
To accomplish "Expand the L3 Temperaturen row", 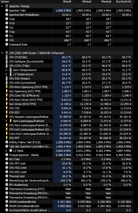I will (x=6, y=74).
